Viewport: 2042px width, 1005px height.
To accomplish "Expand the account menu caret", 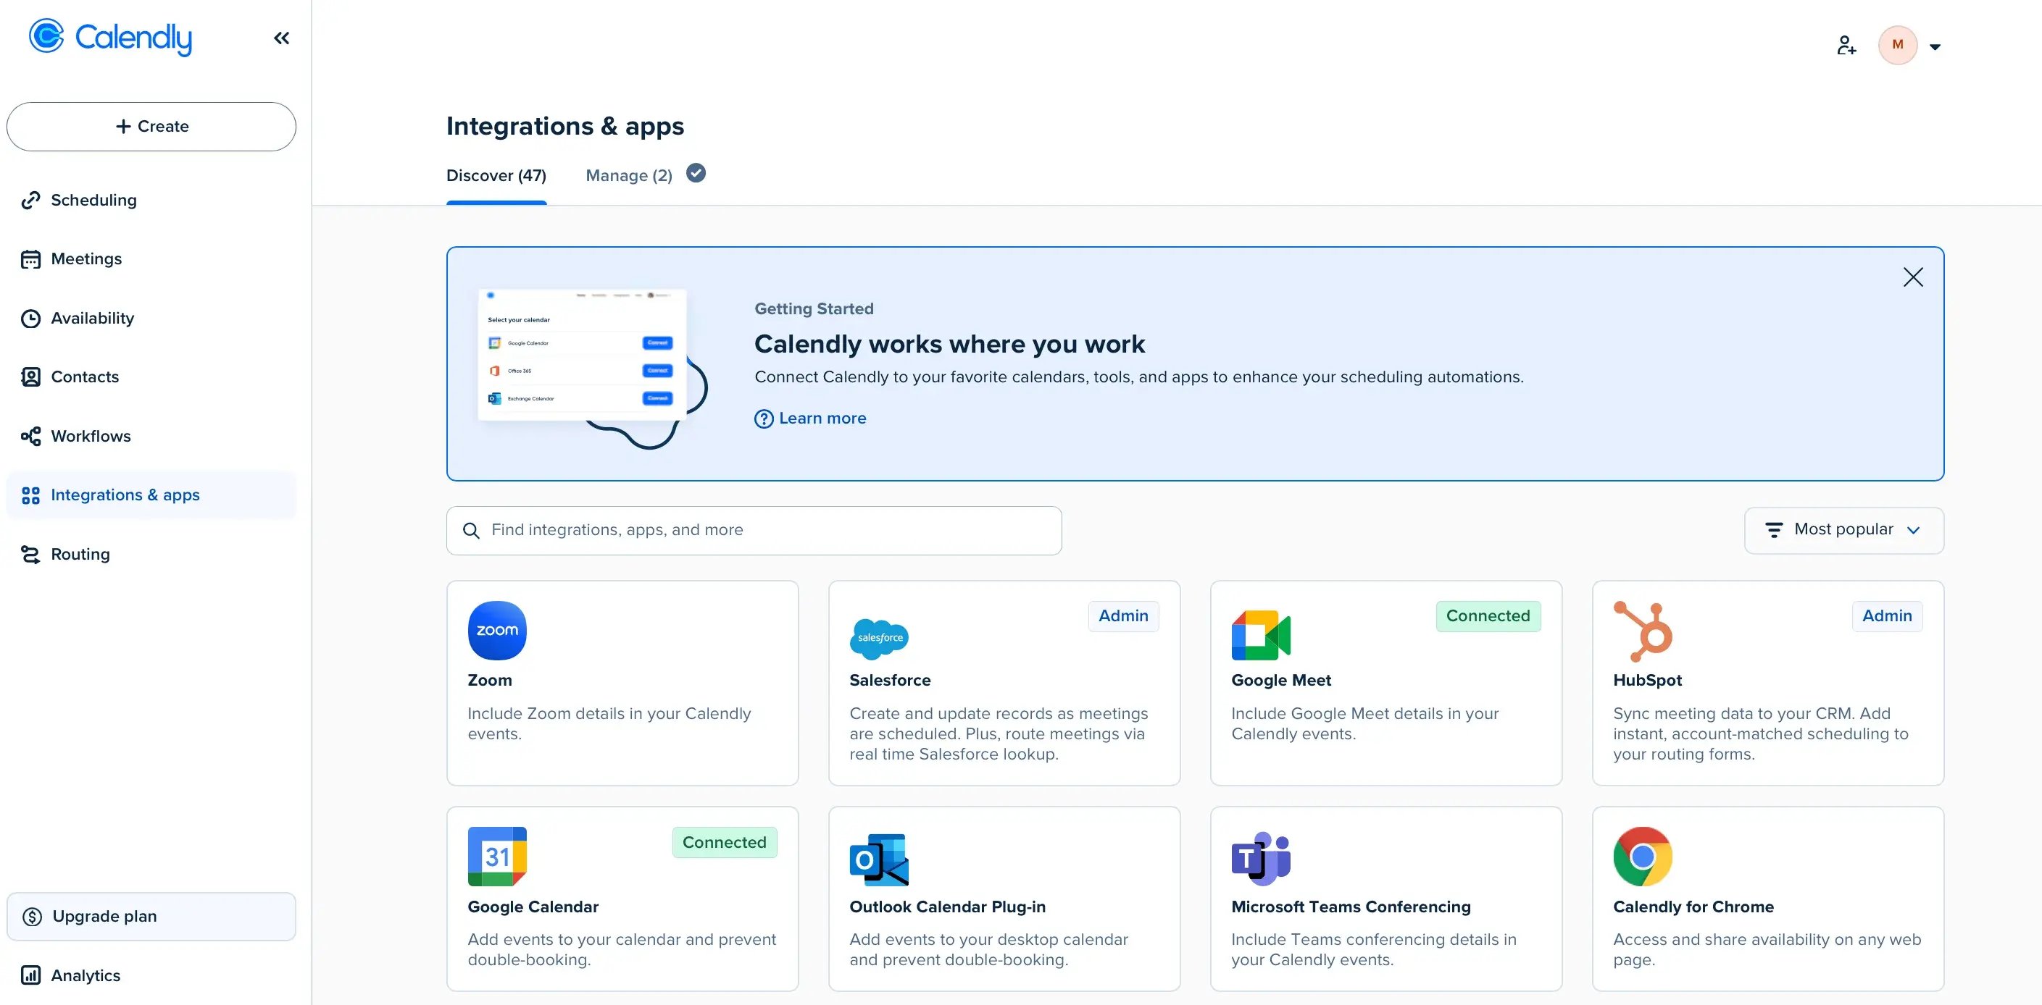I will click(x=1935, y=47).
